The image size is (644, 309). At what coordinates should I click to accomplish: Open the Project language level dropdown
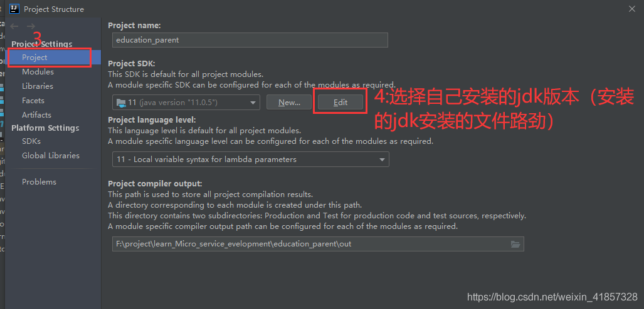(251, 160)
